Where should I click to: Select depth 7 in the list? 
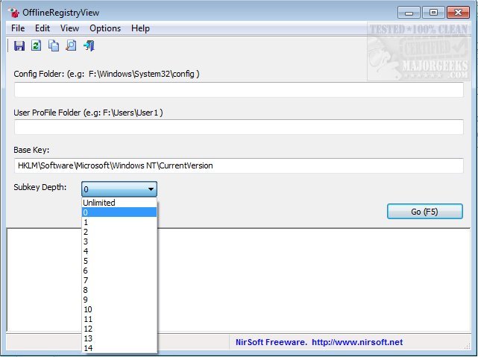coord(119,280)
